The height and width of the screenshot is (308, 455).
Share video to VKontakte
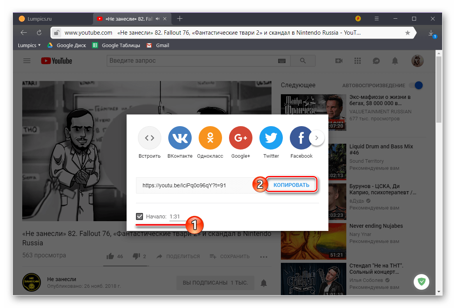click(x=180, y=138)
